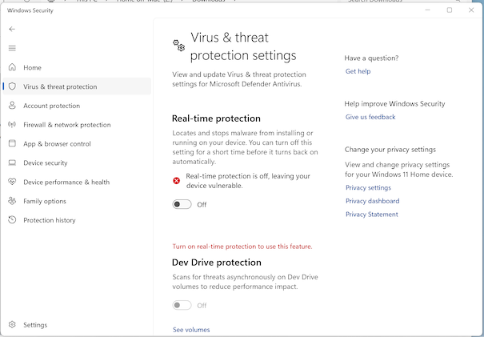Open the Privacy dashboard link
The width and height of the screenshot is (484, 337).
point(372,201)
